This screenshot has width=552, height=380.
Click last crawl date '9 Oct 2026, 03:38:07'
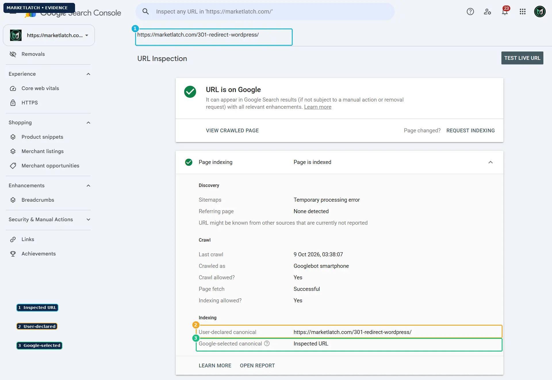click(318, 255)
